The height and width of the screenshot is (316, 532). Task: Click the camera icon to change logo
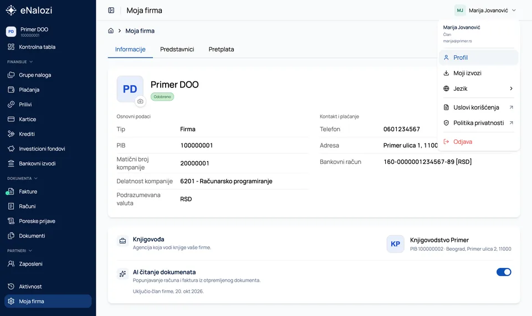point(140,101)
